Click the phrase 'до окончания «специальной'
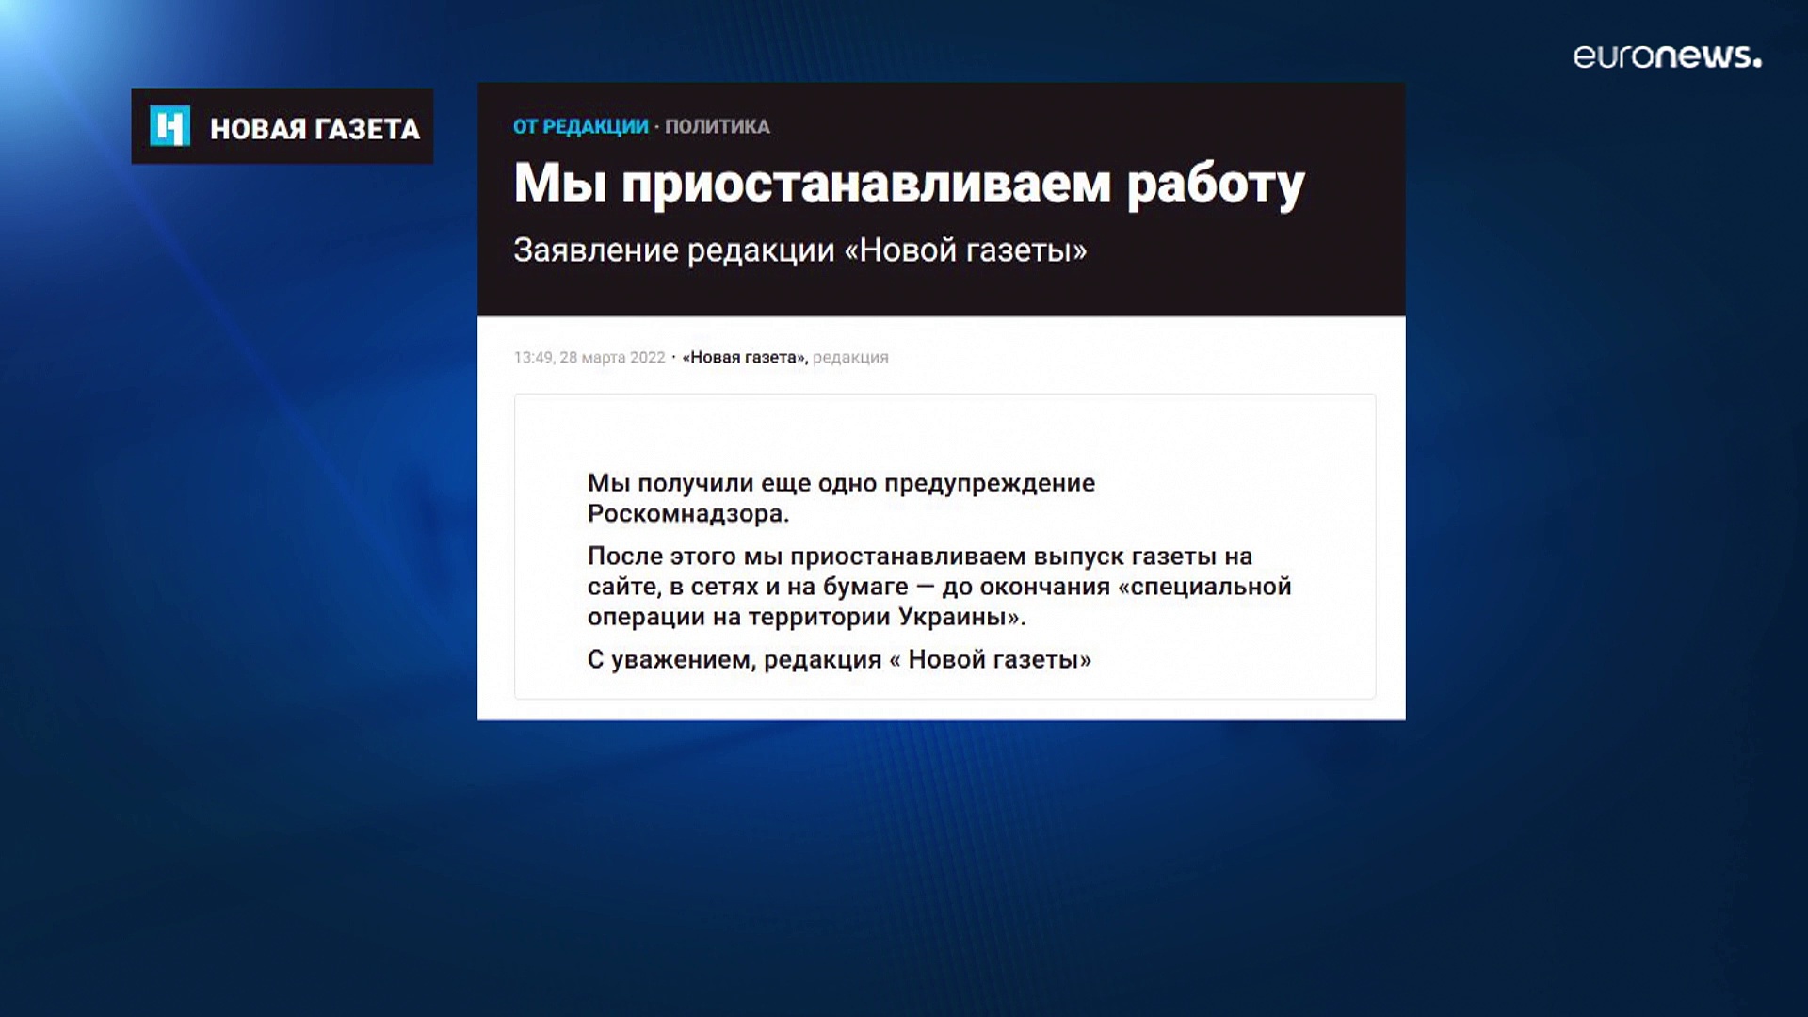Screen dimensions: 1808x1017 click(1117, 587)
